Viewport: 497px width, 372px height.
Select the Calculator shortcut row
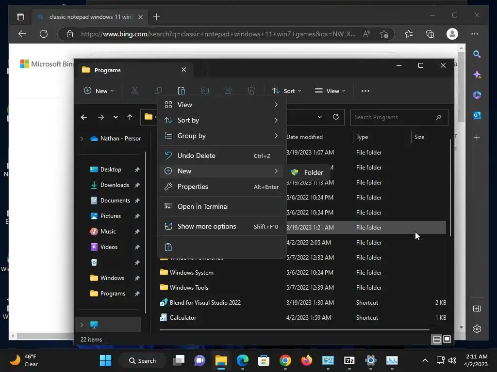tap(302, 318)
